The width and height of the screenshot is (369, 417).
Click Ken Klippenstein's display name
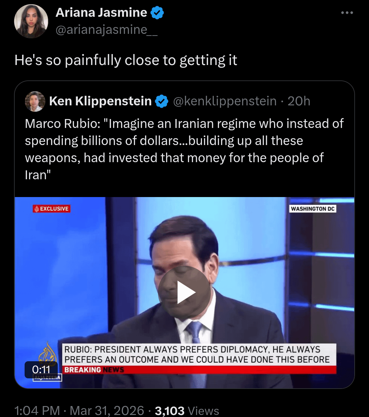pyautogui.click(x=100, y=101)
